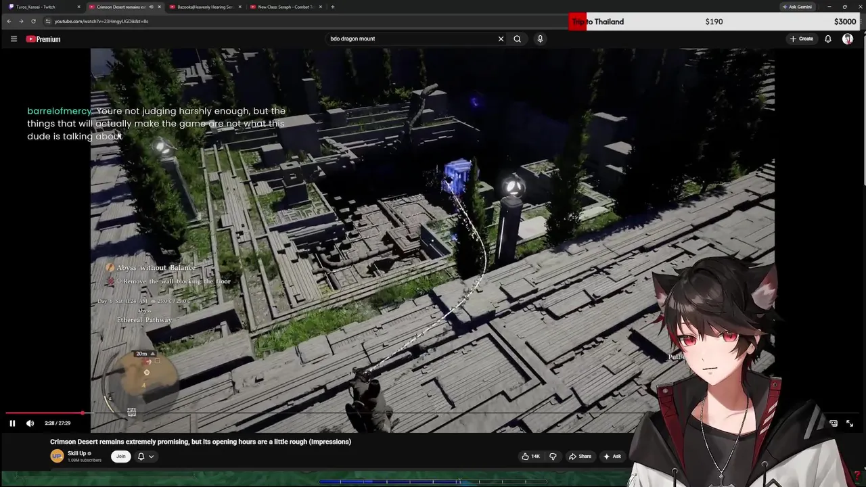The height and width of the screenshot is (487, 866).
Task: Dislike the video
Action: [x=553, y=456]
